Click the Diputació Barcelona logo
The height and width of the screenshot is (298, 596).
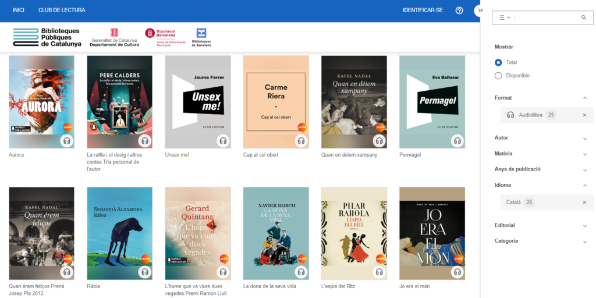pyautogui.click(x=165, y=37)
